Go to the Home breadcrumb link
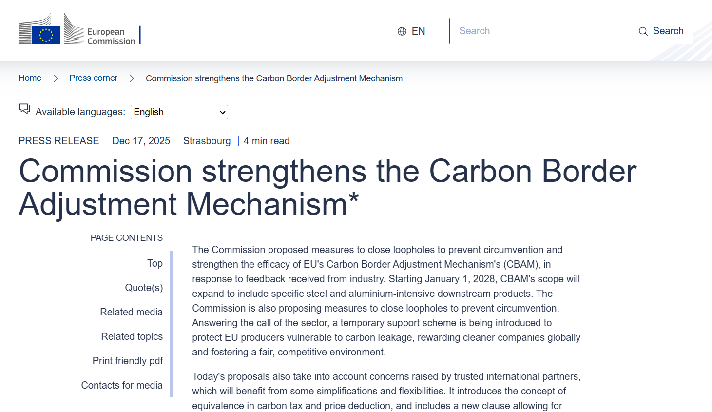712x412 pixels. tap(30, 78)
